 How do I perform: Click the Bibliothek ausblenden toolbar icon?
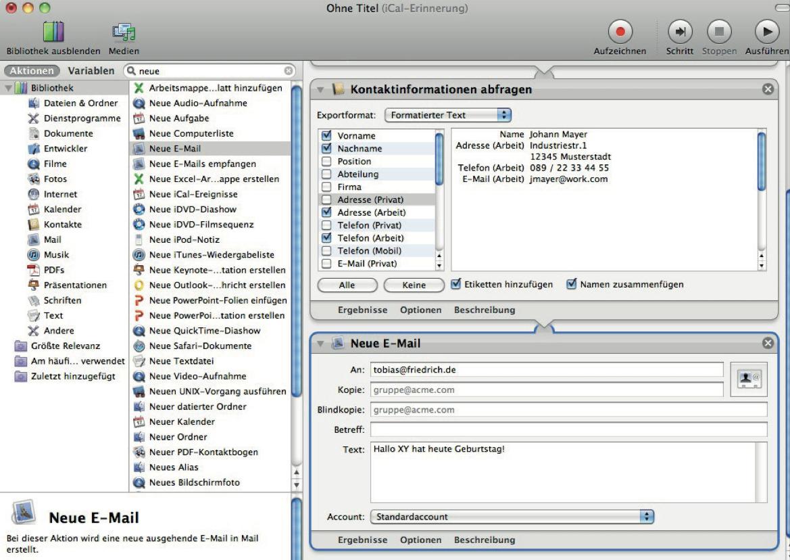[x=53, y=32]
